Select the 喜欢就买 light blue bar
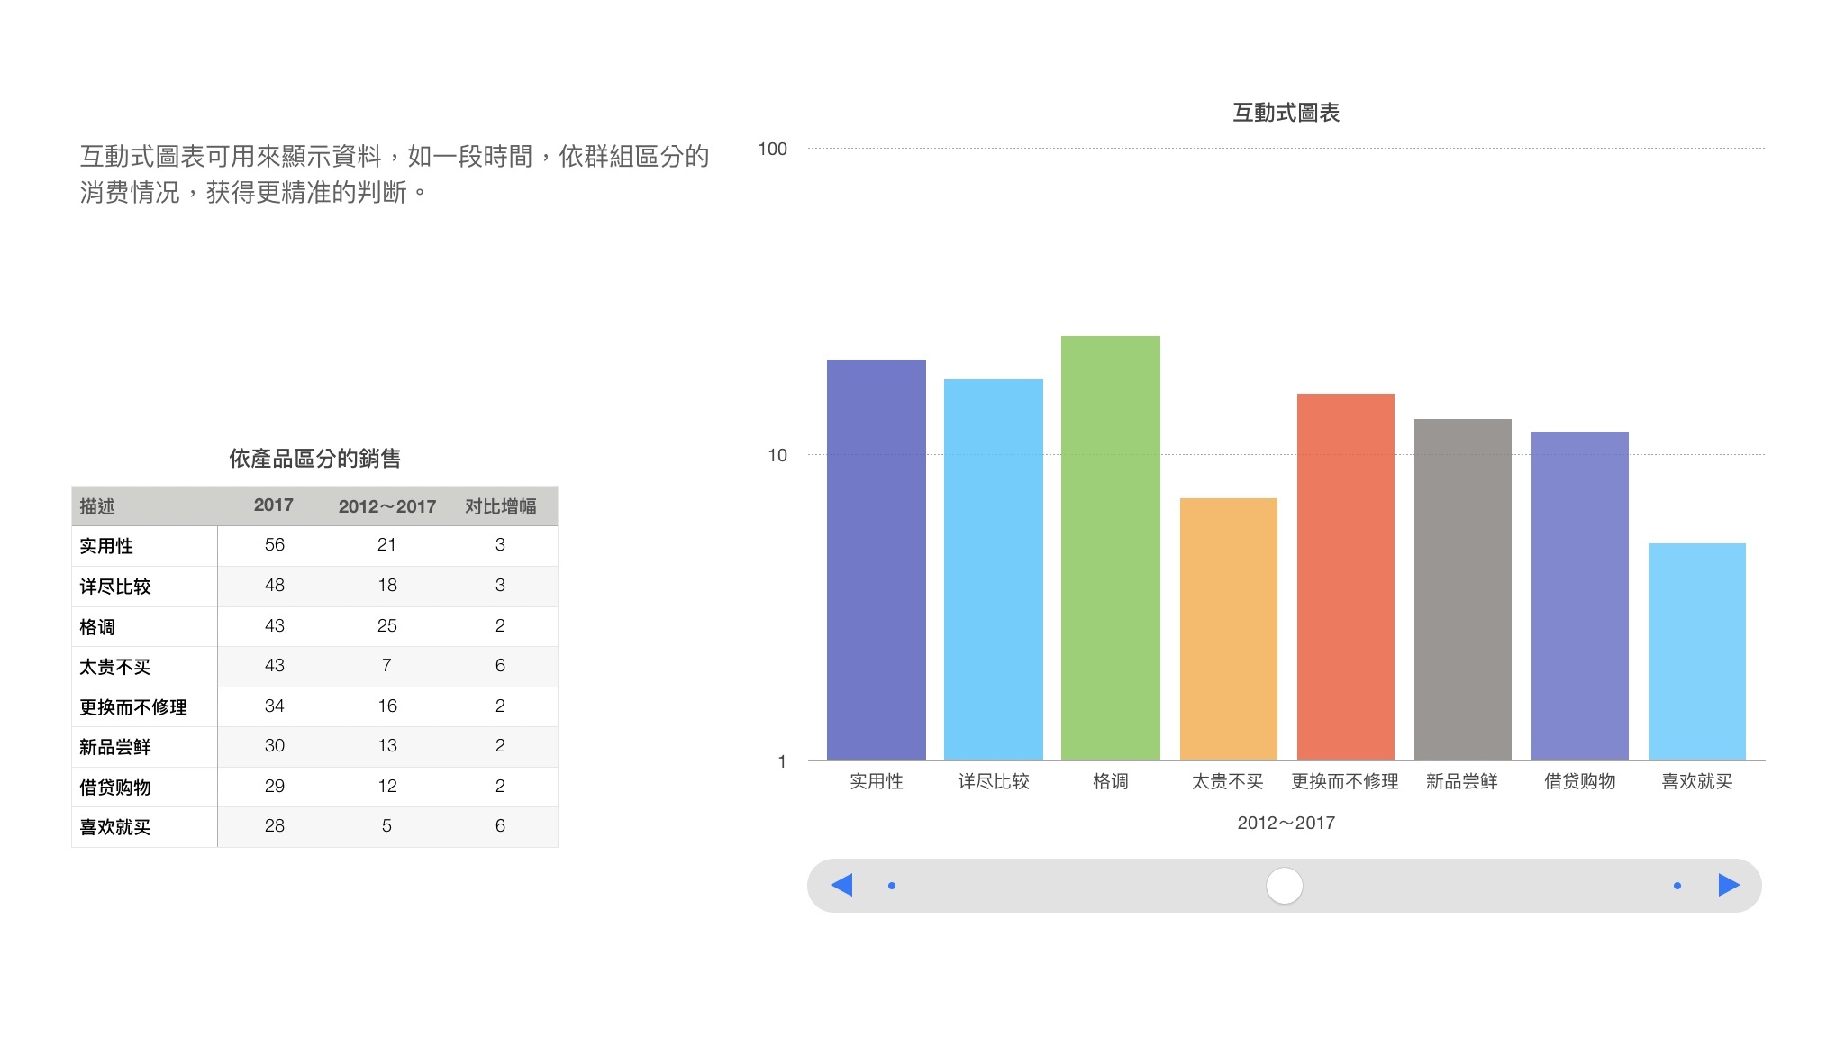Screen dimensions: 1845x1038 click(x=1697, y=651)
